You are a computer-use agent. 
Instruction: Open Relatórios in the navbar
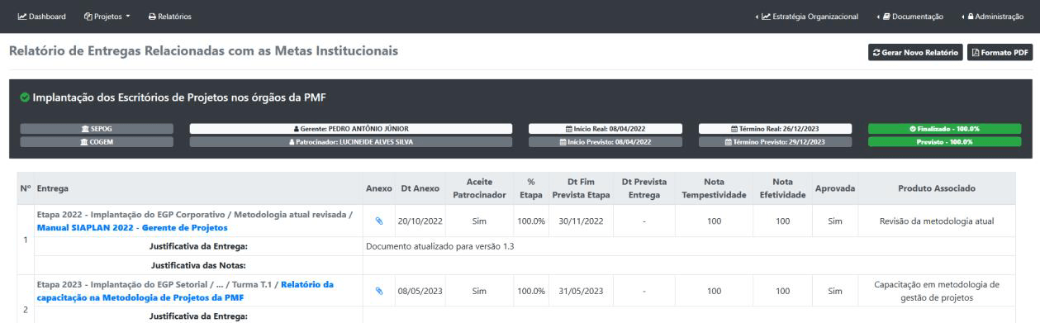coord(169,17)
